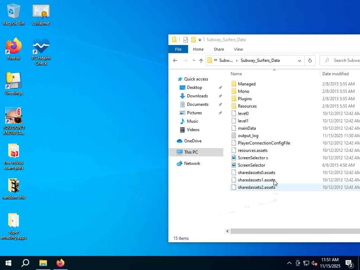Launch Firefox from the desktop shortcut
Image resolution: width=360 pixels, height=270 pixels.
14,49
